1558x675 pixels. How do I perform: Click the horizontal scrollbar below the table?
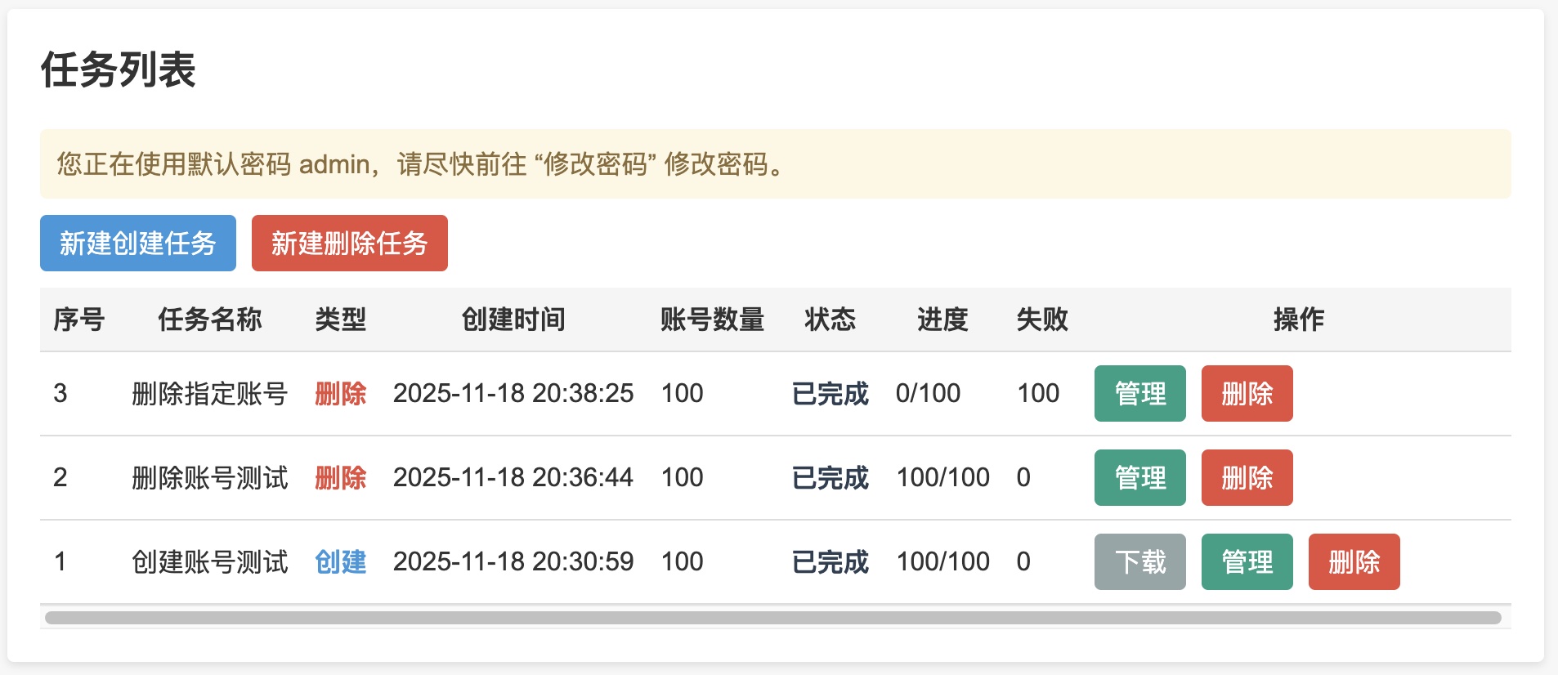(x=772, y=618)
